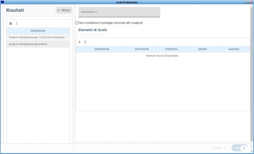Open the floating three-dot menu at bottom right

(x=244, y=148)
